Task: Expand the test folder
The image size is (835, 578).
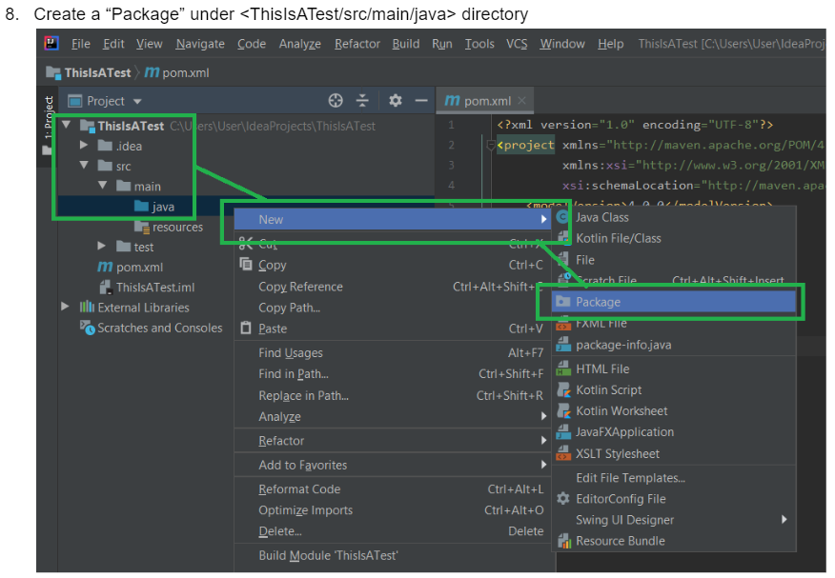Action: tap(102, 246)
